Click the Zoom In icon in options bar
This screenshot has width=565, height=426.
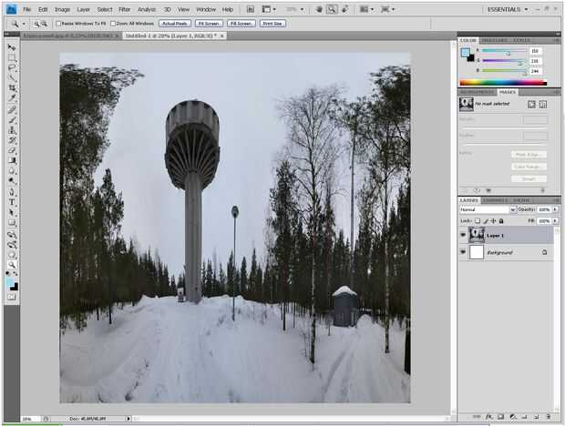click(x=36, y=24)
